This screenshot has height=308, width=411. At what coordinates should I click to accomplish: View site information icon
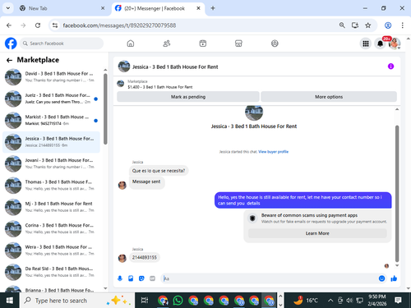(55, 25)
